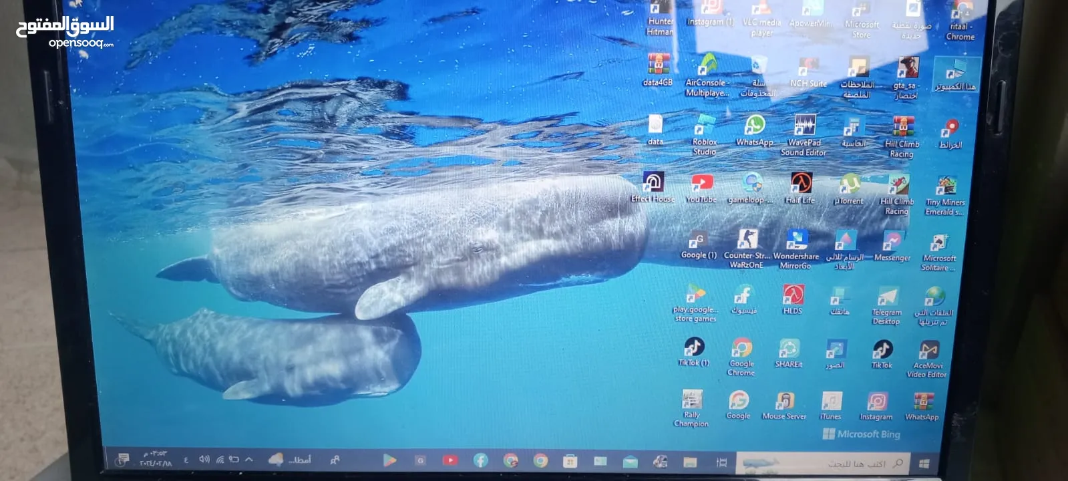
Task: Launch the Half Life shortcut
Action: click(x=800, y=189)
